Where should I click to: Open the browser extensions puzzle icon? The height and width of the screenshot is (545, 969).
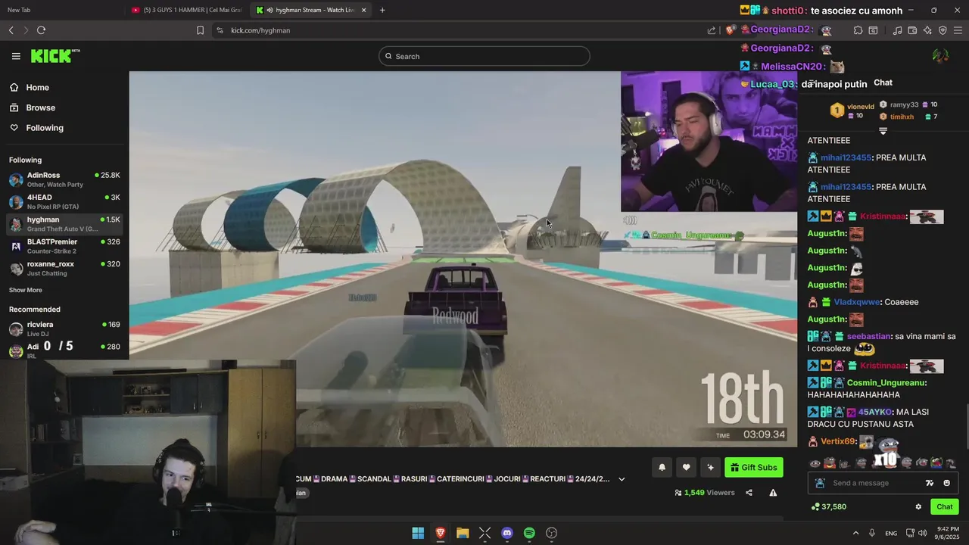tap(858, 30)
